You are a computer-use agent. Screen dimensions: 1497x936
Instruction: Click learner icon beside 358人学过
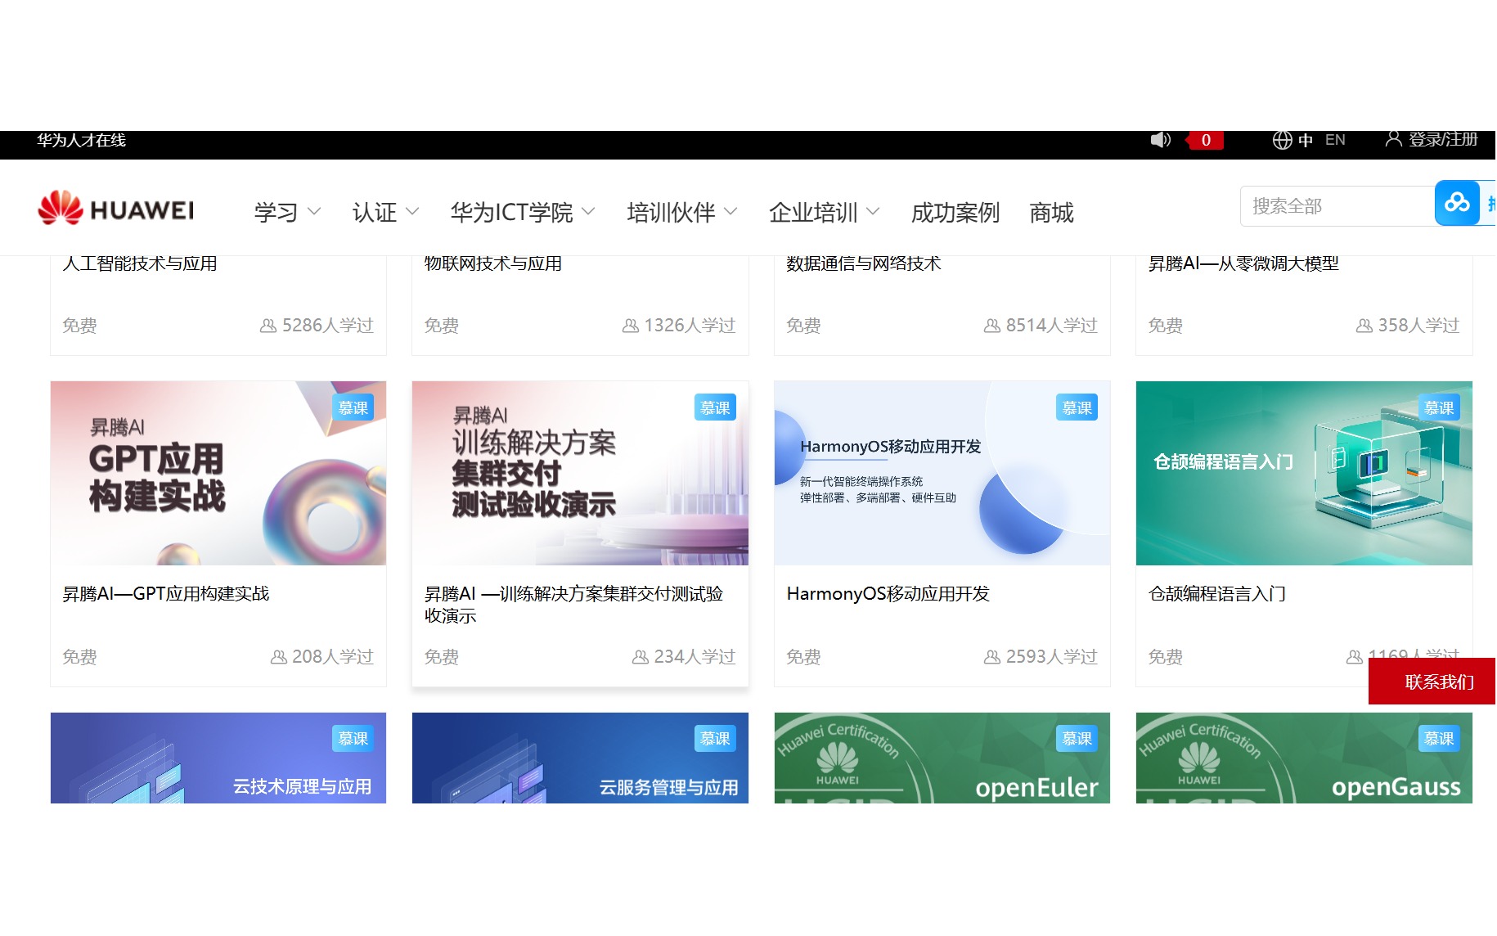[x=1364, y=326]
